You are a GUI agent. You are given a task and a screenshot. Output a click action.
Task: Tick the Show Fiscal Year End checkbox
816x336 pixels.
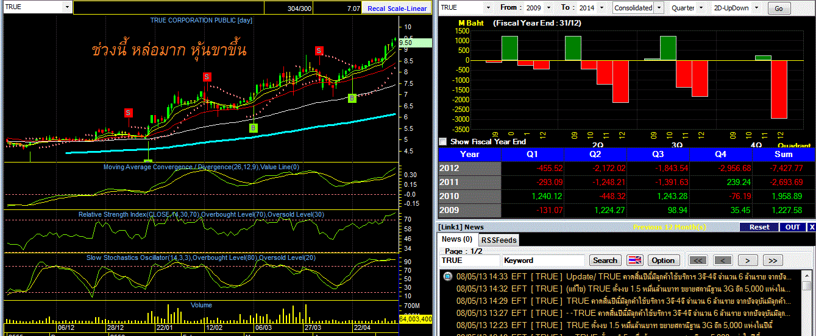pyautogui.click(x=443, y=141)
